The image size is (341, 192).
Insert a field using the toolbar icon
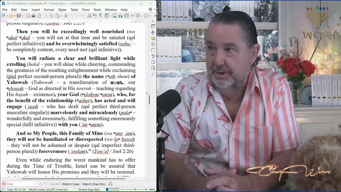138,16
